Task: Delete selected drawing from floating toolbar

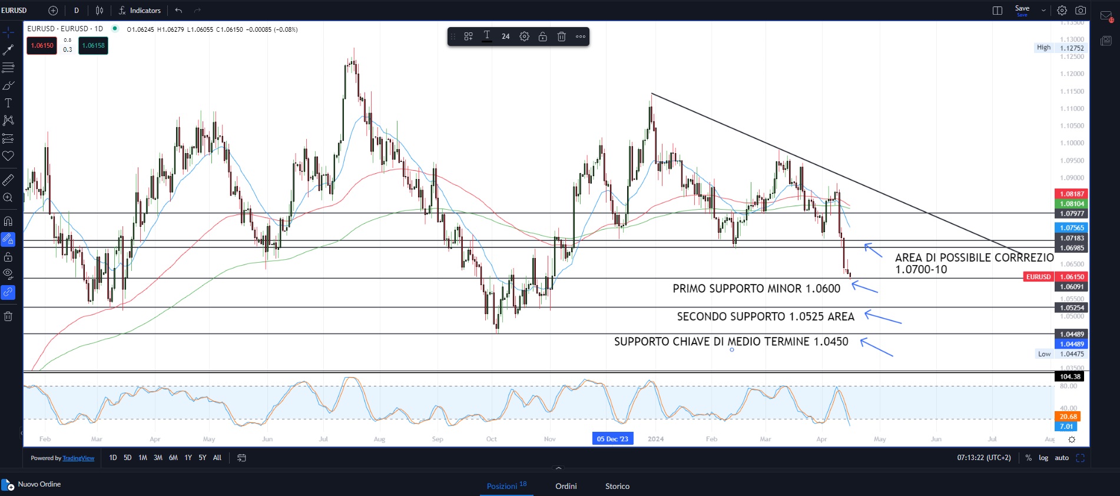Action: point(562,37)
